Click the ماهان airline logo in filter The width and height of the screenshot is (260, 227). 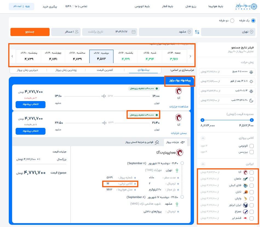(x=245, y=179)
